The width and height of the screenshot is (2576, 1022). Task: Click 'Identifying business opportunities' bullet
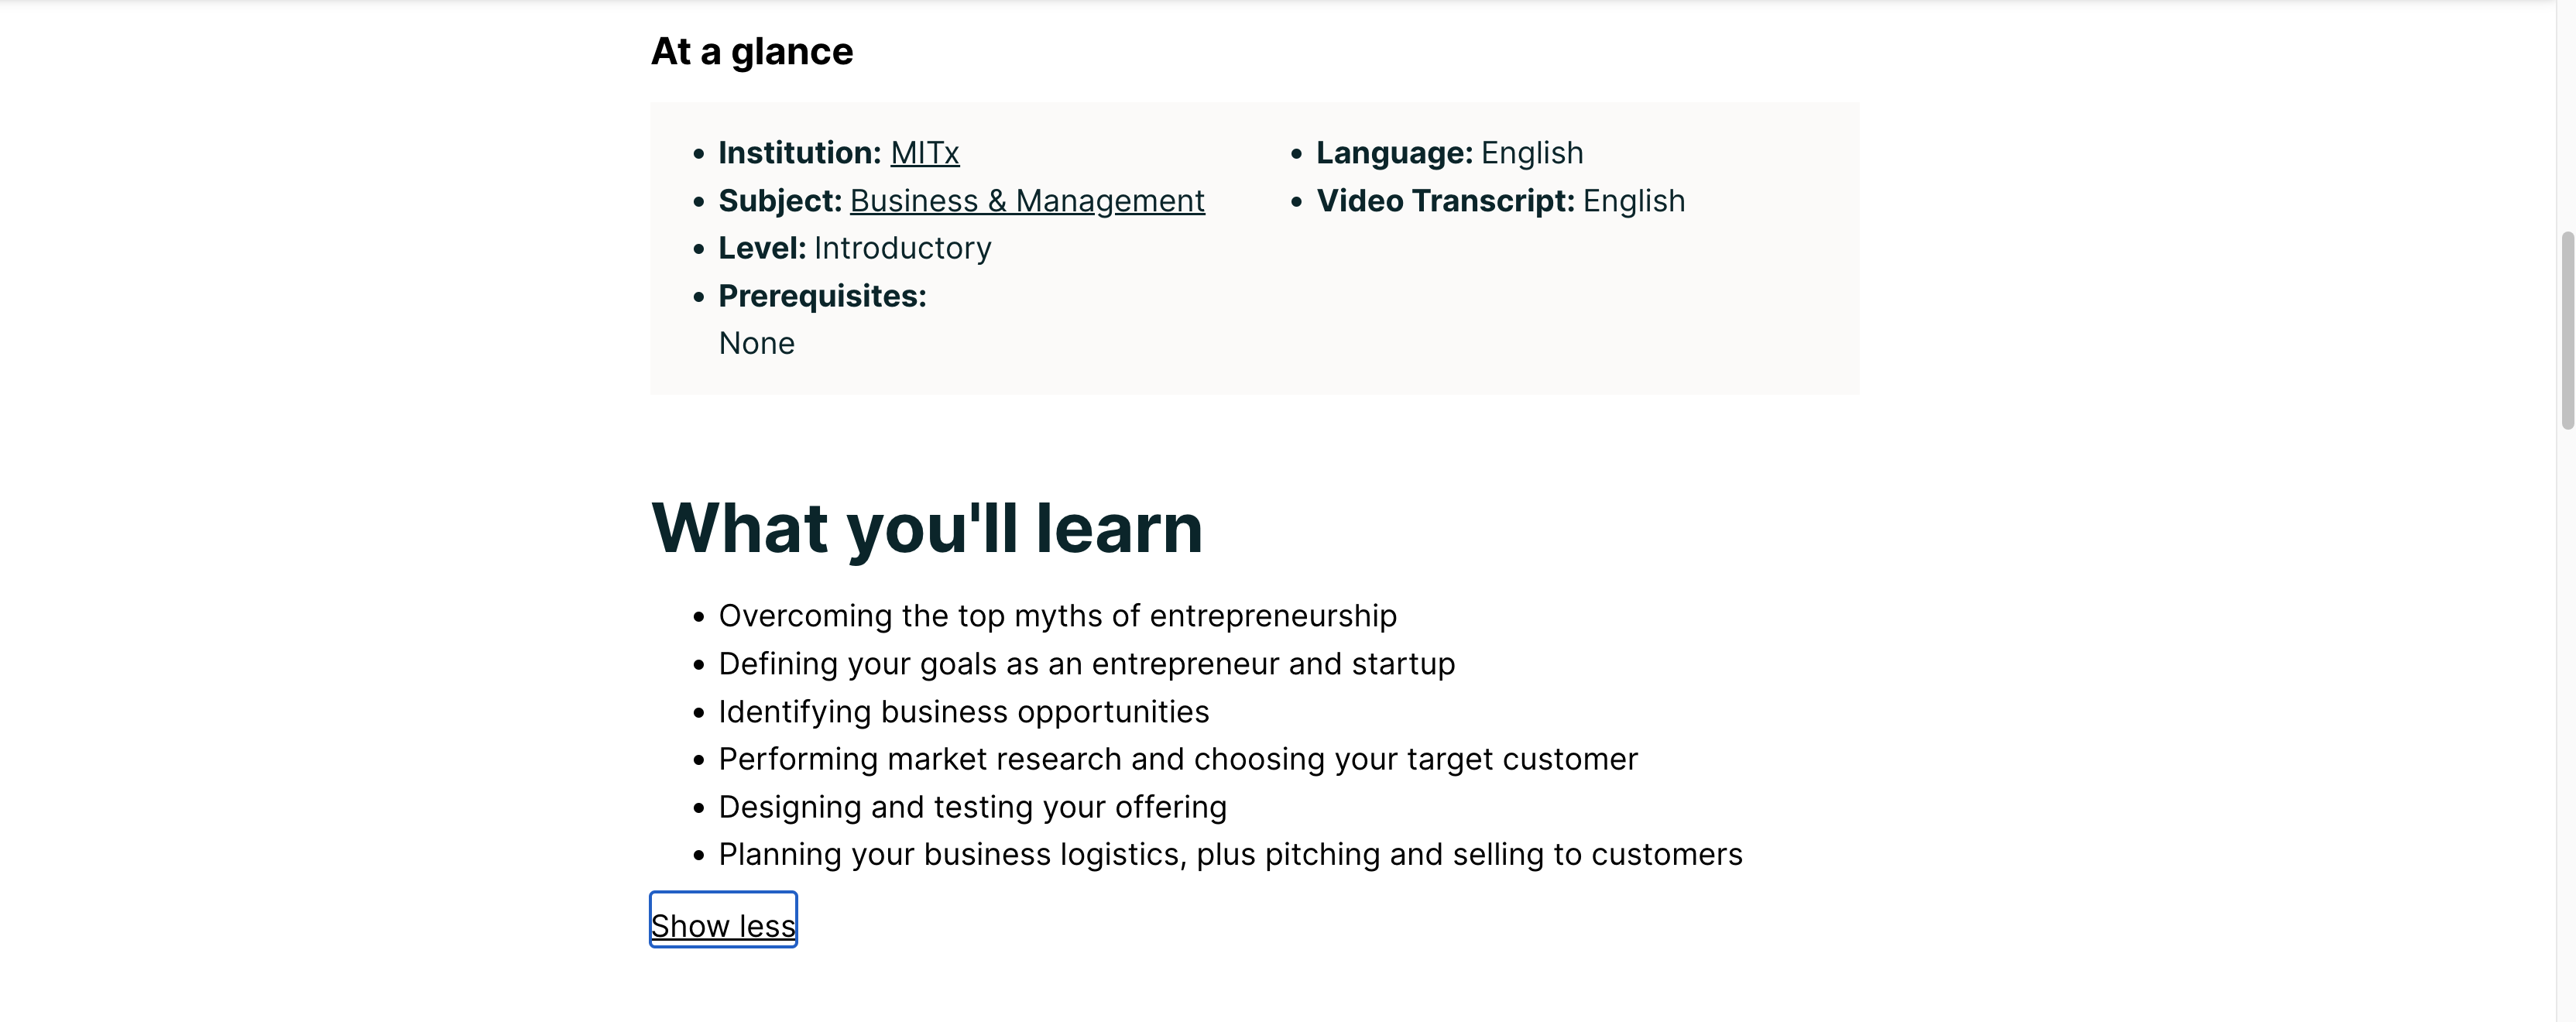[x=963, y=712]
